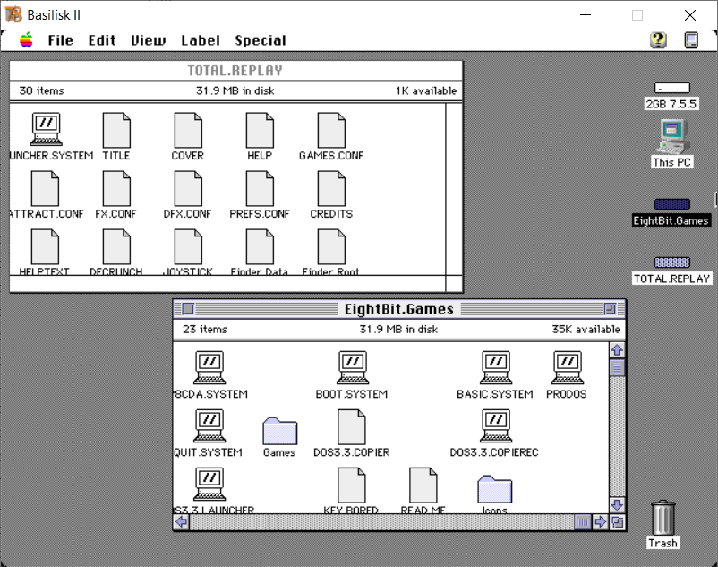This screenshot has height=567, width=718.
Task: Select the FX.CONF file icon
Action: [116, 188]
